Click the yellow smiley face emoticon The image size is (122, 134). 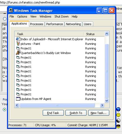[x=118, y=115]
